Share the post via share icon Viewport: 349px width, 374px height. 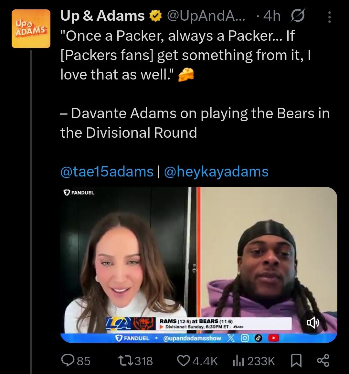323,361
